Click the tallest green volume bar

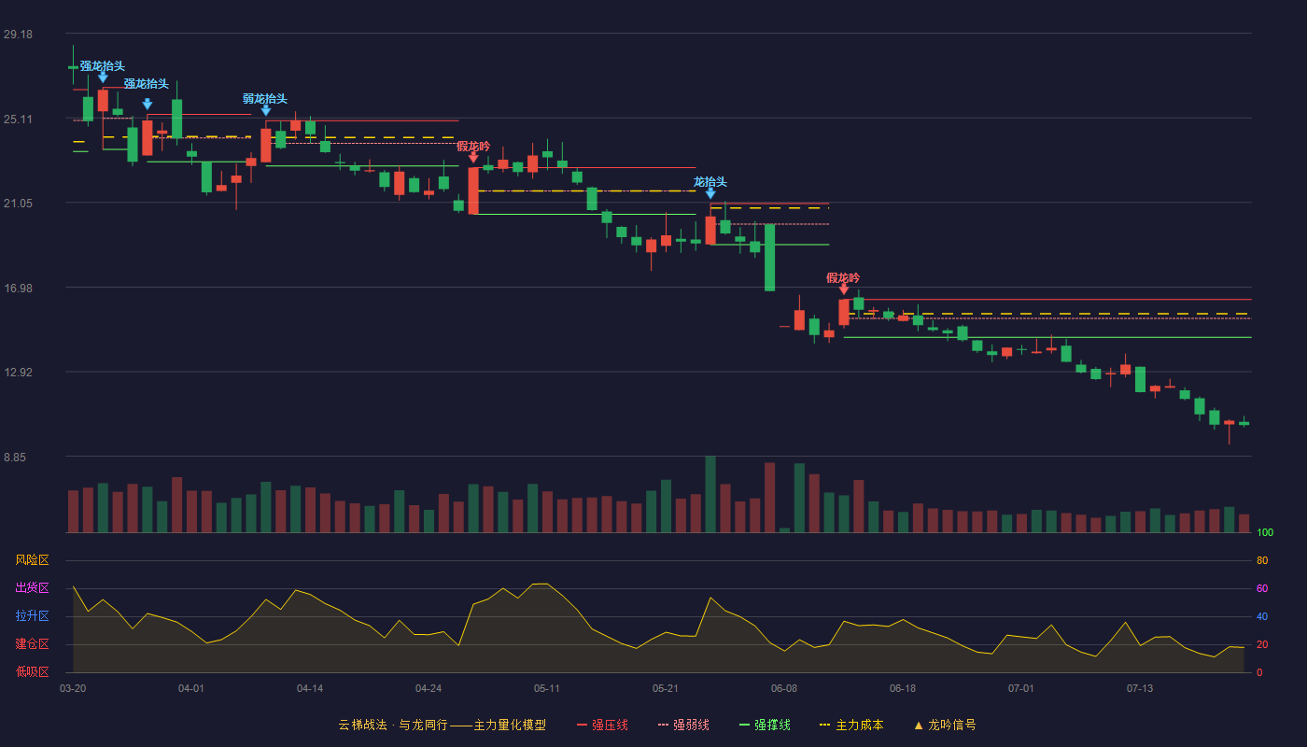pyautogui.click(x=710, y=495)
